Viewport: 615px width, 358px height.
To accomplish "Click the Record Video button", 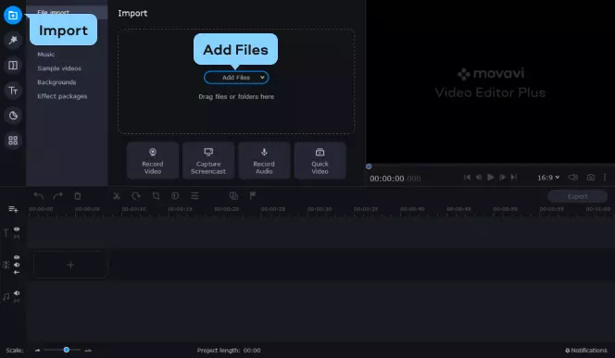I will click(x=153, y=161).
